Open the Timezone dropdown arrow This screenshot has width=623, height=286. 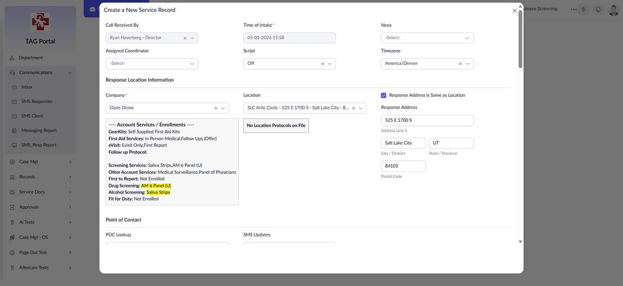point(467,64)
